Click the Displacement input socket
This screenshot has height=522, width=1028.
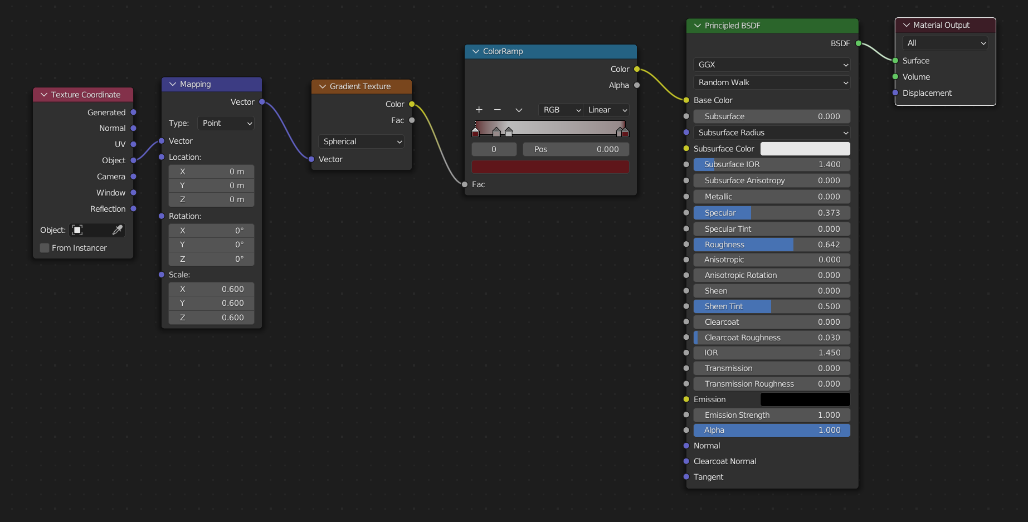(895, 93)
